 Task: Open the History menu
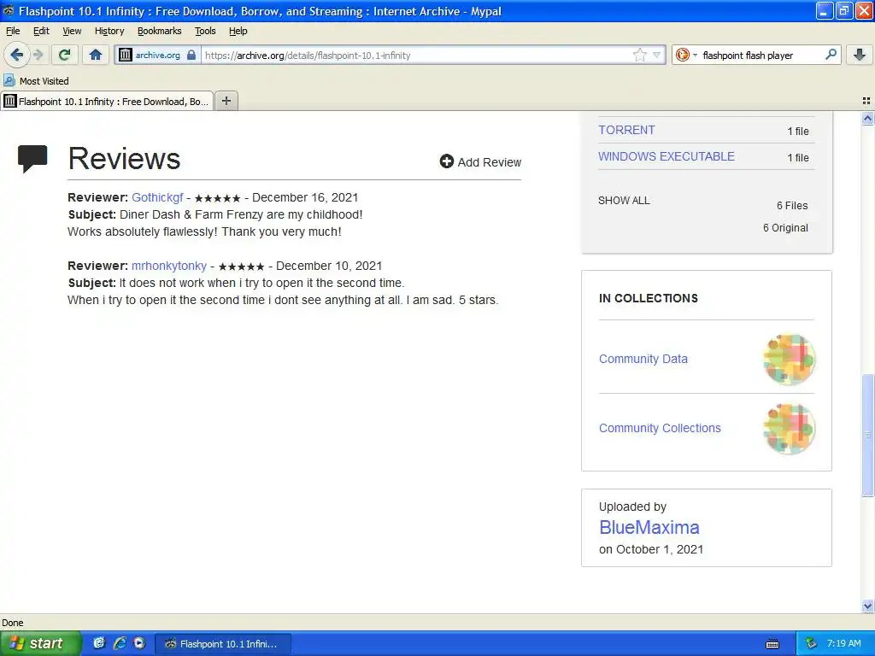pyautogui.click(x=109, y=31)
